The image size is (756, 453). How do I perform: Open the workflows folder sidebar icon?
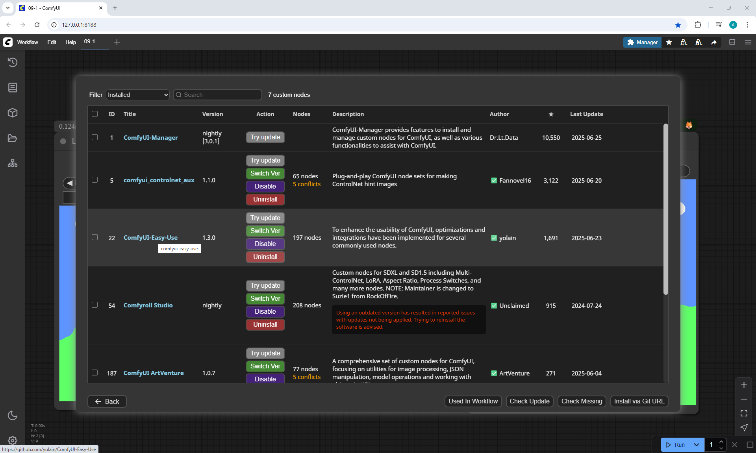(x=13, y=138)
